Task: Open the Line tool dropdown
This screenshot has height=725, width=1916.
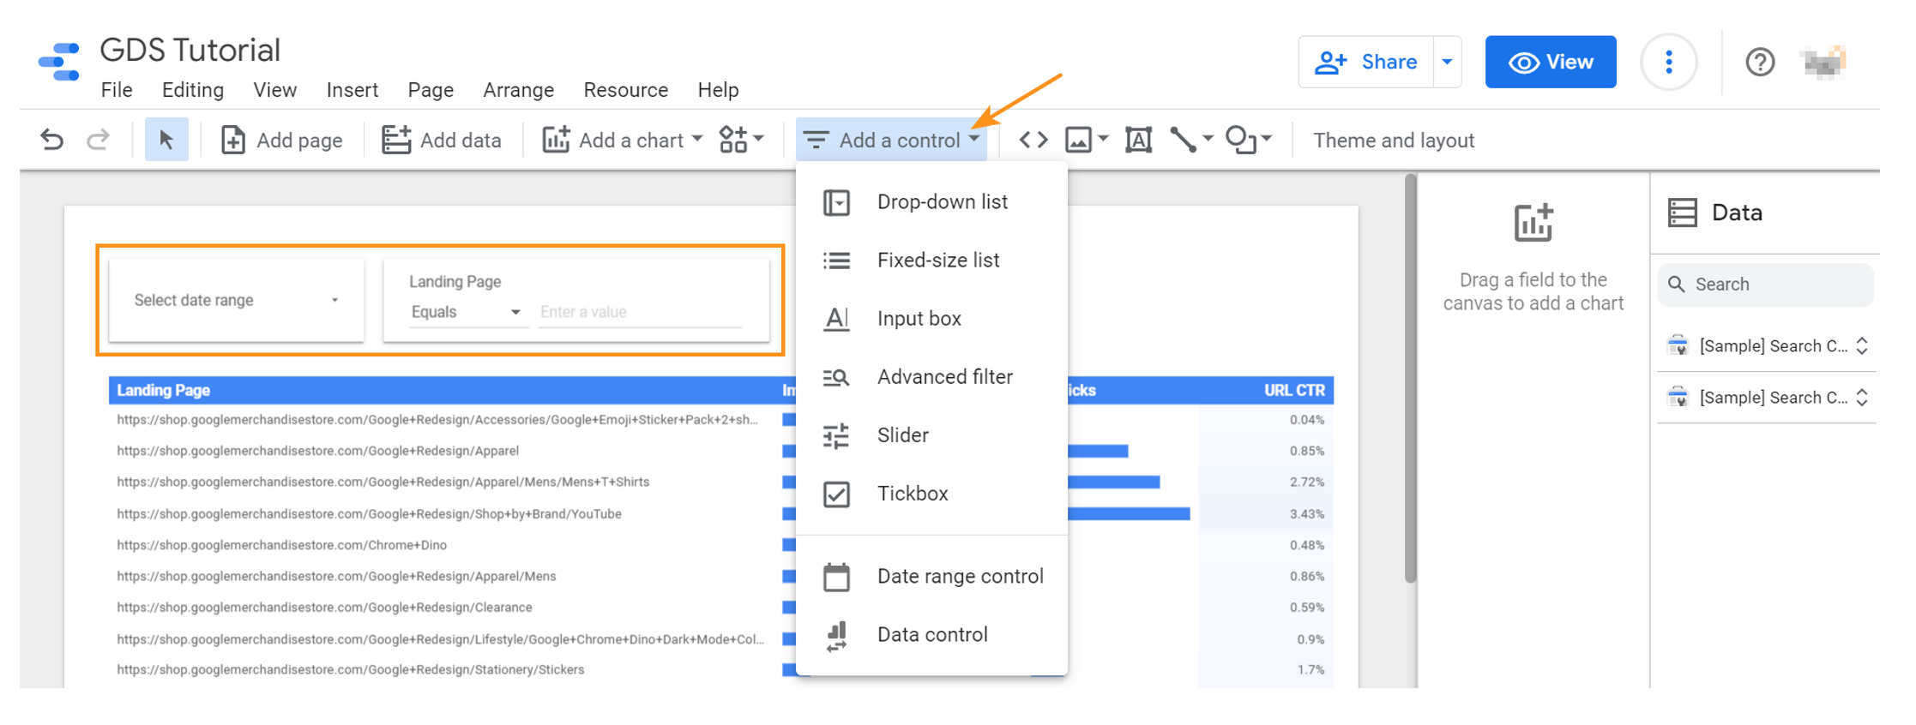Action: tap(1191, 140)
